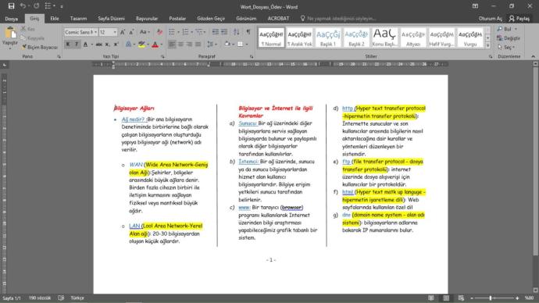The width and height of the screenshot is (539, 303).
Task: Switch to the Sayfa Düzeni tab
Action: click(x=111, y=19)
